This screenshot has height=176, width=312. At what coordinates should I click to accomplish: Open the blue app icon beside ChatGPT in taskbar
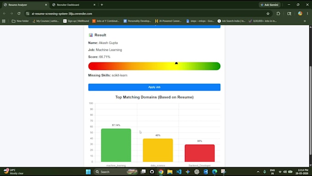[x=206, y=171]
